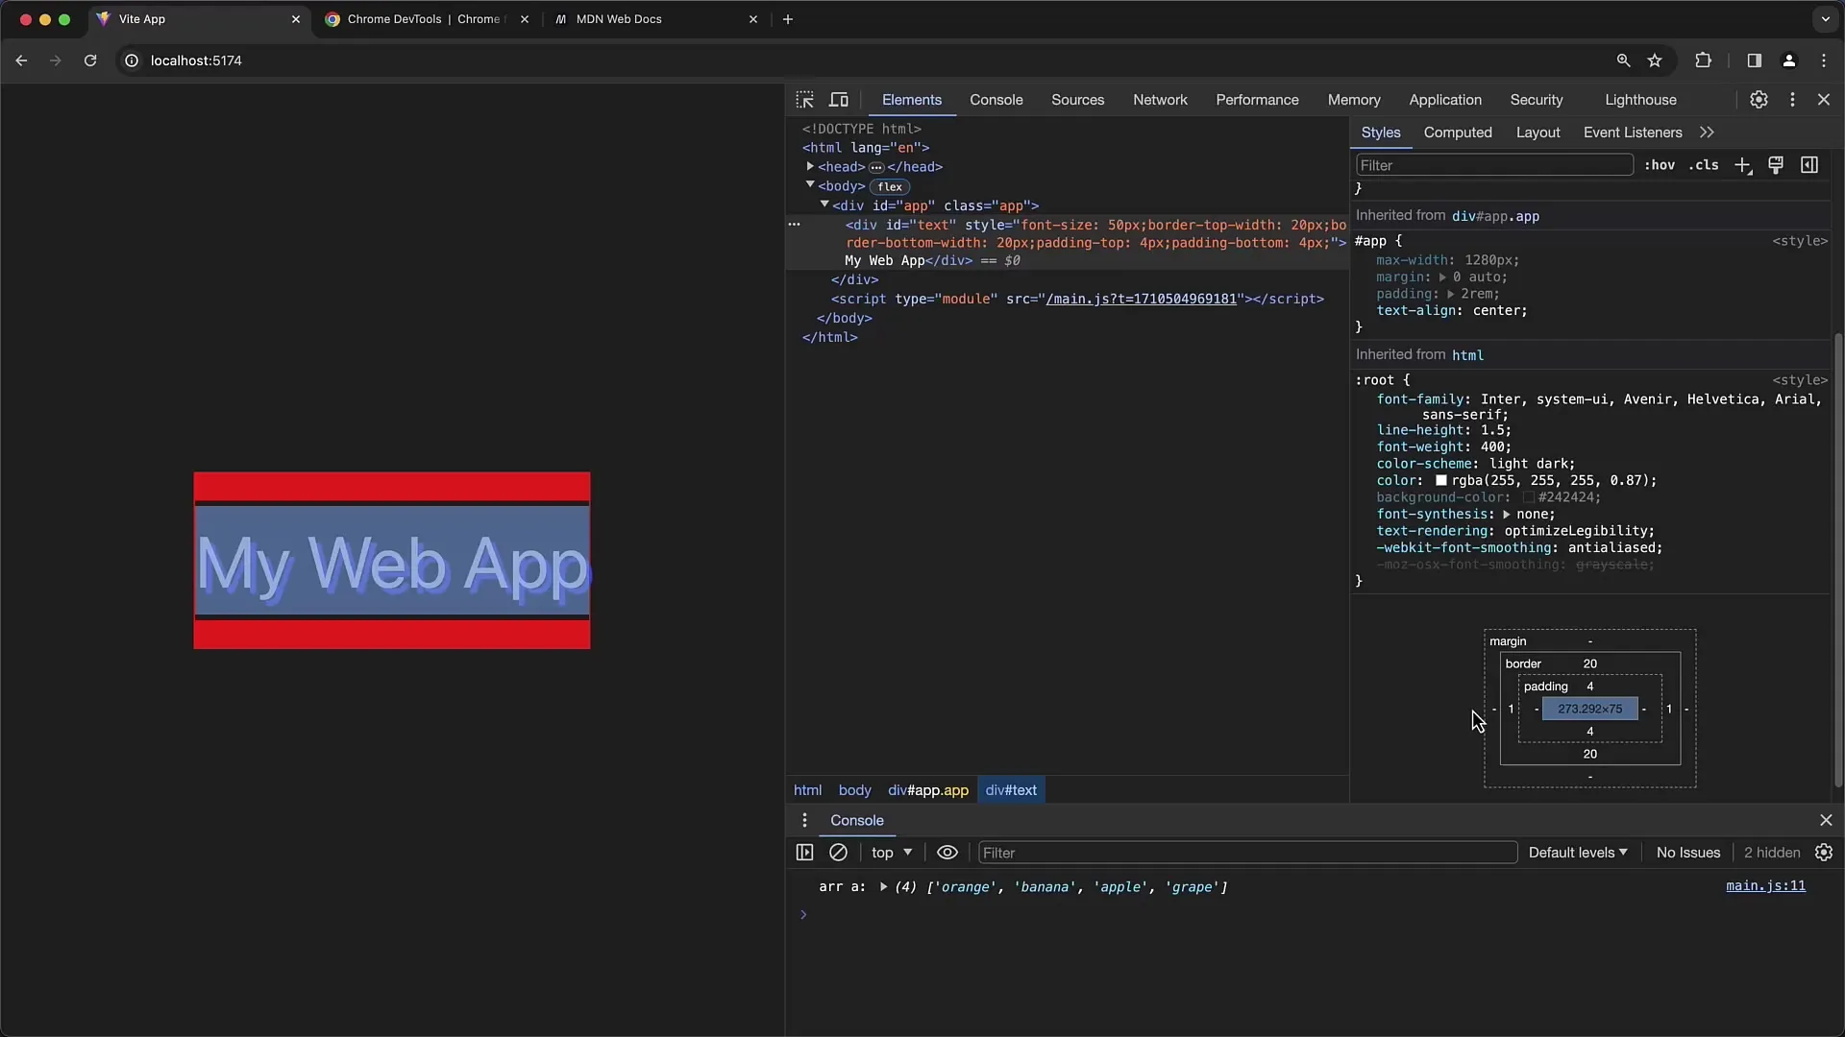Open console settings gear icon
This screenshot has height=1037, width=1845.
1824,853
